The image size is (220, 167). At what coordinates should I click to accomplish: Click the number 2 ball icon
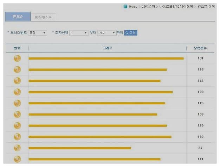[18, 69]
